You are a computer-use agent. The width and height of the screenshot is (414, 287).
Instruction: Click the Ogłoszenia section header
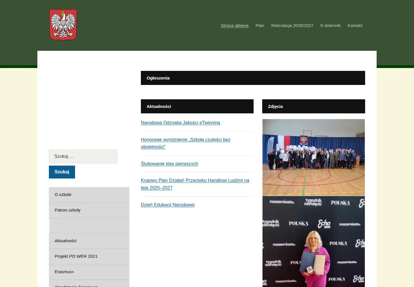click(x=253, y=78)
